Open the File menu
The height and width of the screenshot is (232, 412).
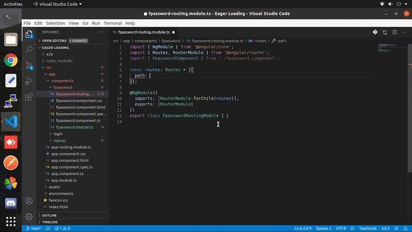27,23
